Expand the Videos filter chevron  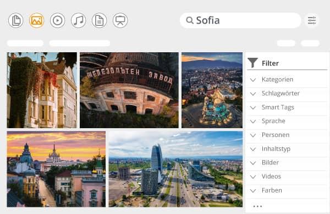tap(253, 177)
